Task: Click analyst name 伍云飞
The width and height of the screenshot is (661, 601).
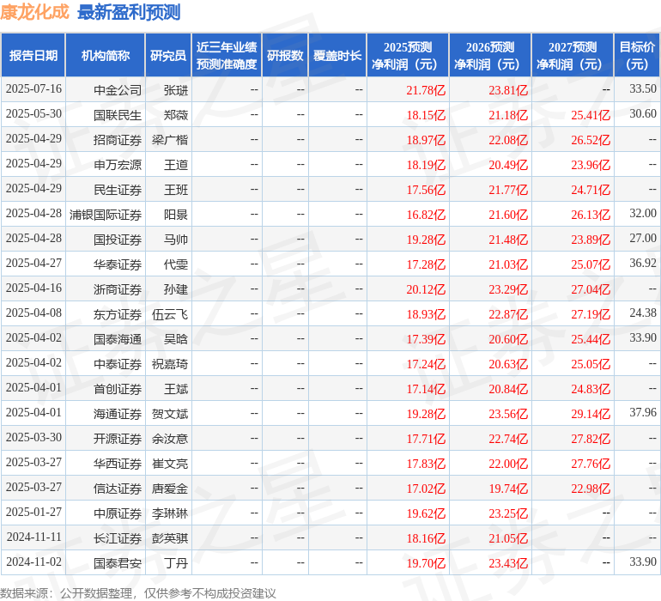Action: (170, 313)
